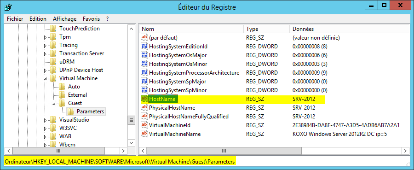The image size is (414, 170).
Task: Click the HostingSystemOsMajor DWORD icon
Action: coord(144,55)
